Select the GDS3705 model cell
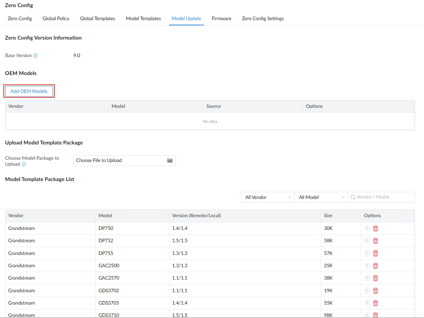 pyautogui.click(x=132, y=303)
